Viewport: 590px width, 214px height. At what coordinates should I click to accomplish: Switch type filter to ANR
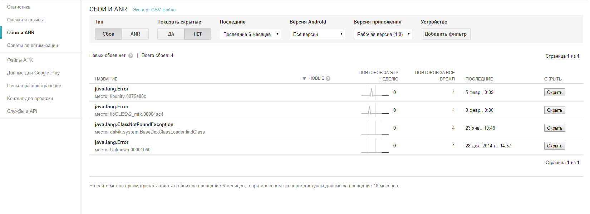[135, 34]
